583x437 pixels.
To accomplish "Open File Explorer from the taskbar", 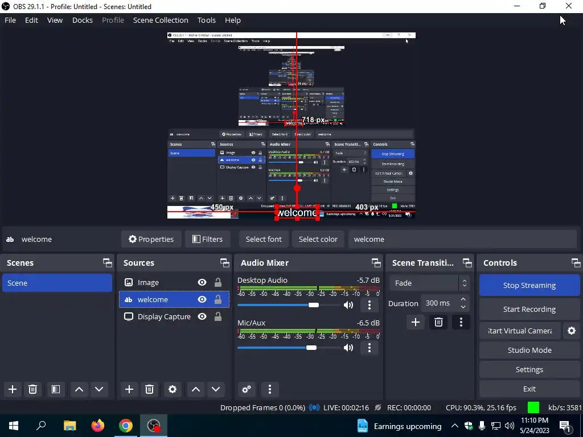I will (69, 426).
